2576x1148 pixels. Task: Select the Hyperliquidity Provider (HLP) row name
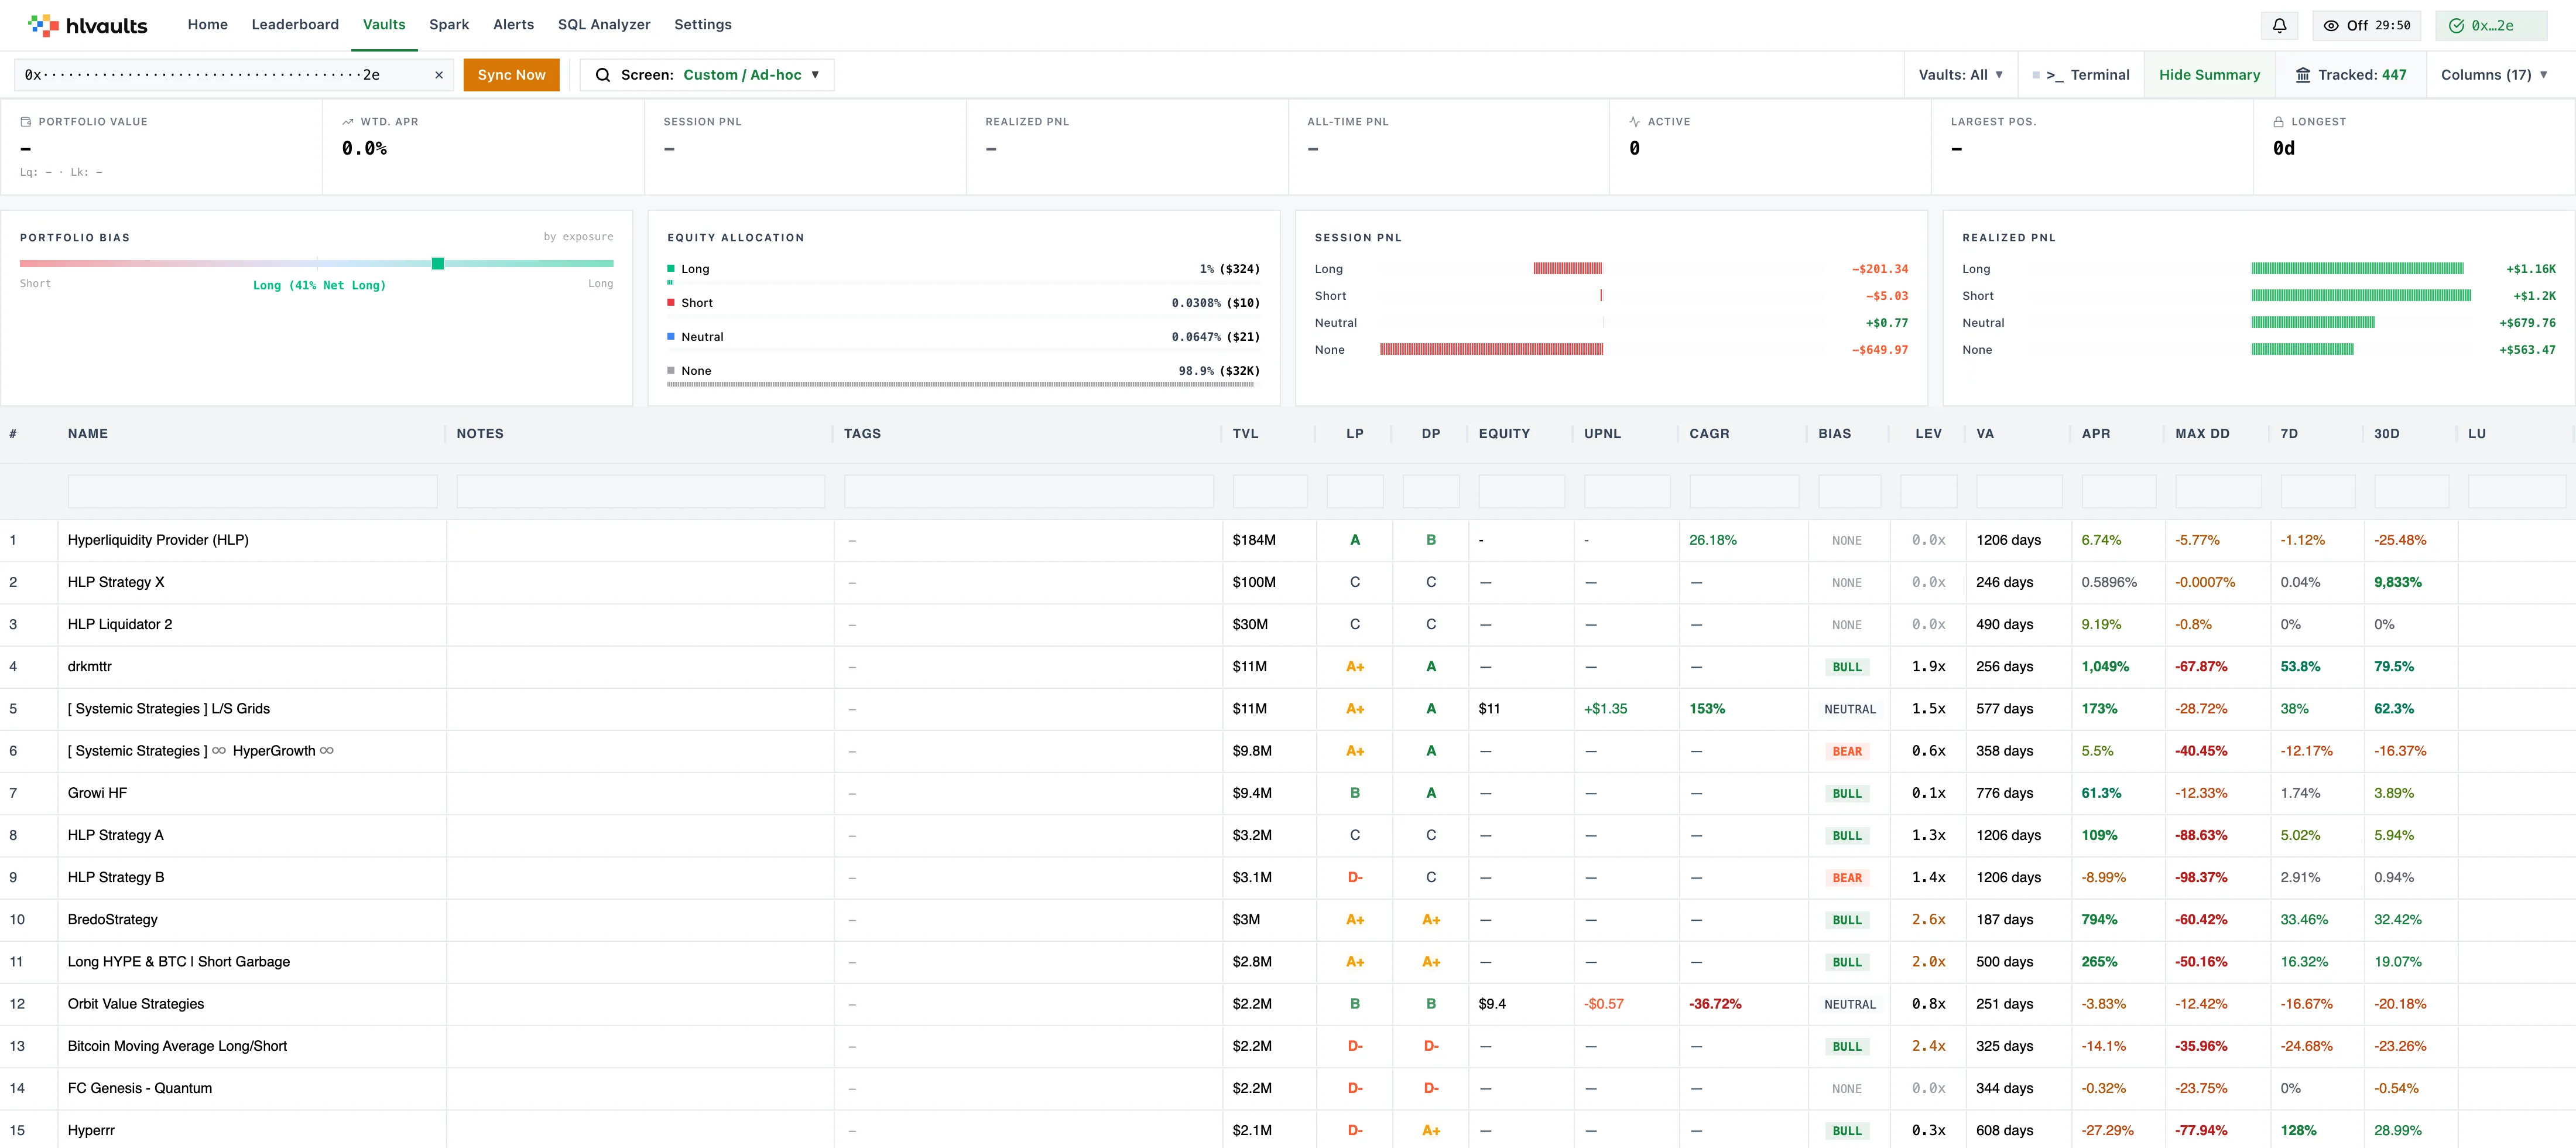point(158,541)
